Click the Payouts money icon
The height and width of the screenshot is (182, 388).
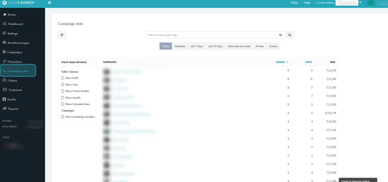click(5, 109)
